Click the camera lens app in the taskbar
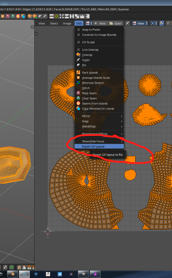 [72, 274]
